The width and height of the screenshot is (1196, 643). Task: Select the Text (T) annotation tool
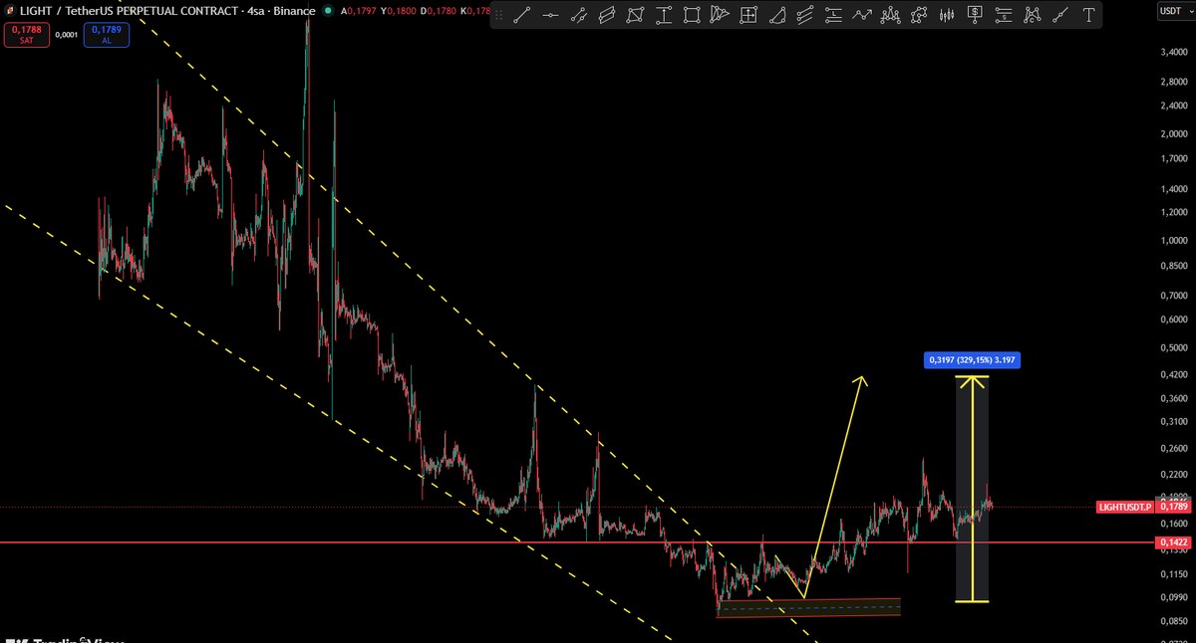1089,15
